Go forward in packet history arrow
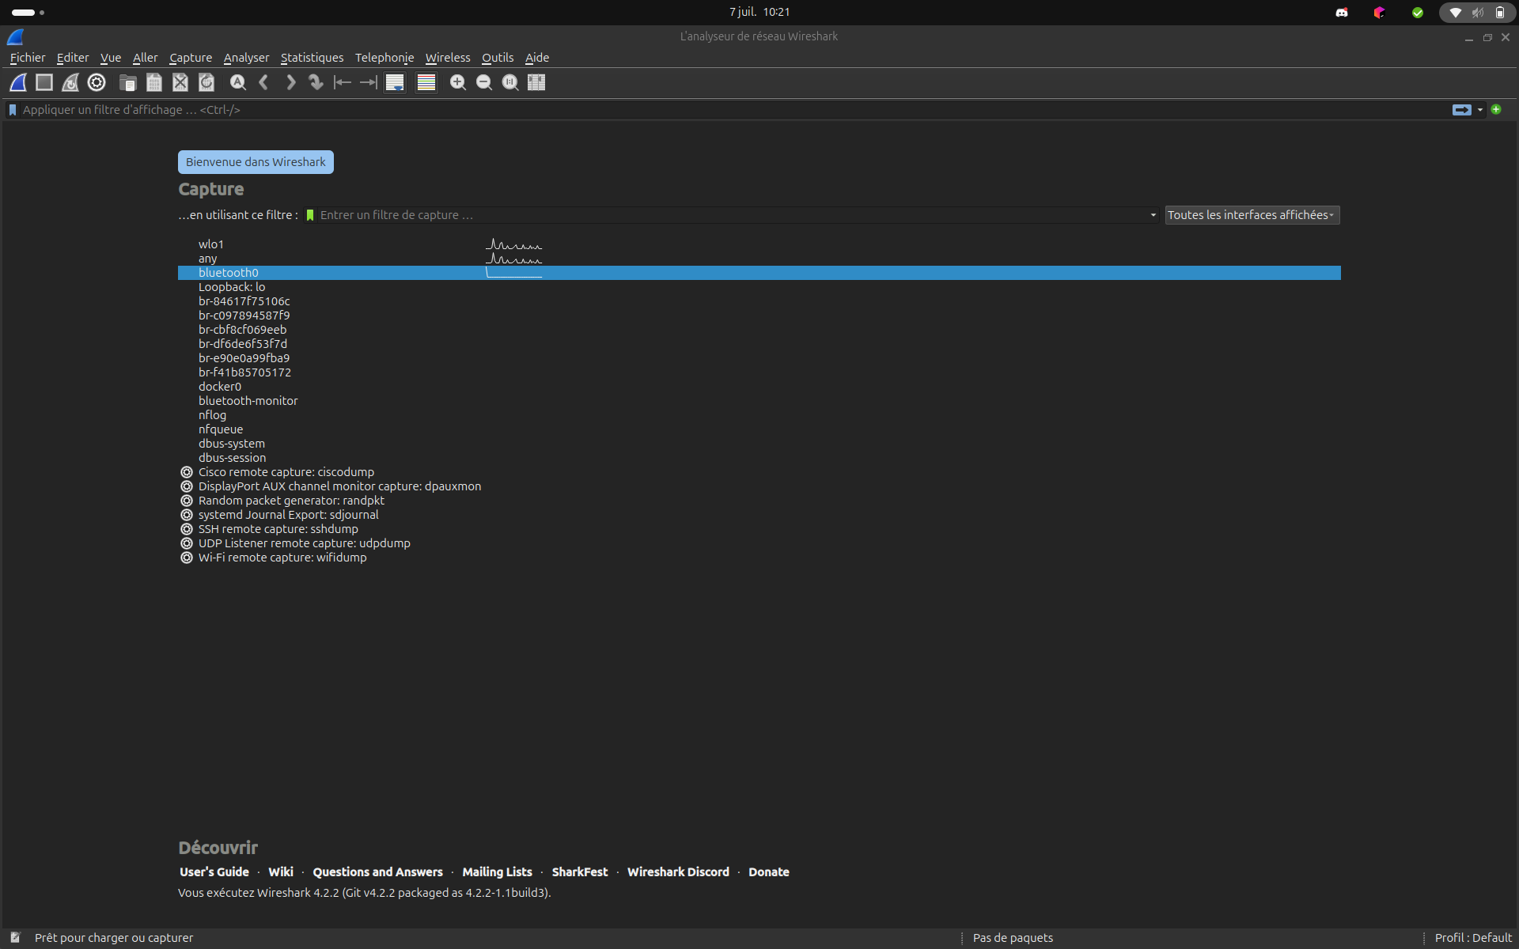 pyautogui.click(x=290, y=82)
